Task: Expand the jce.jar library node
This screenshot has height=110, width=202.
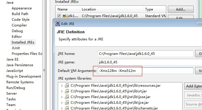Action: coord(62,103)
